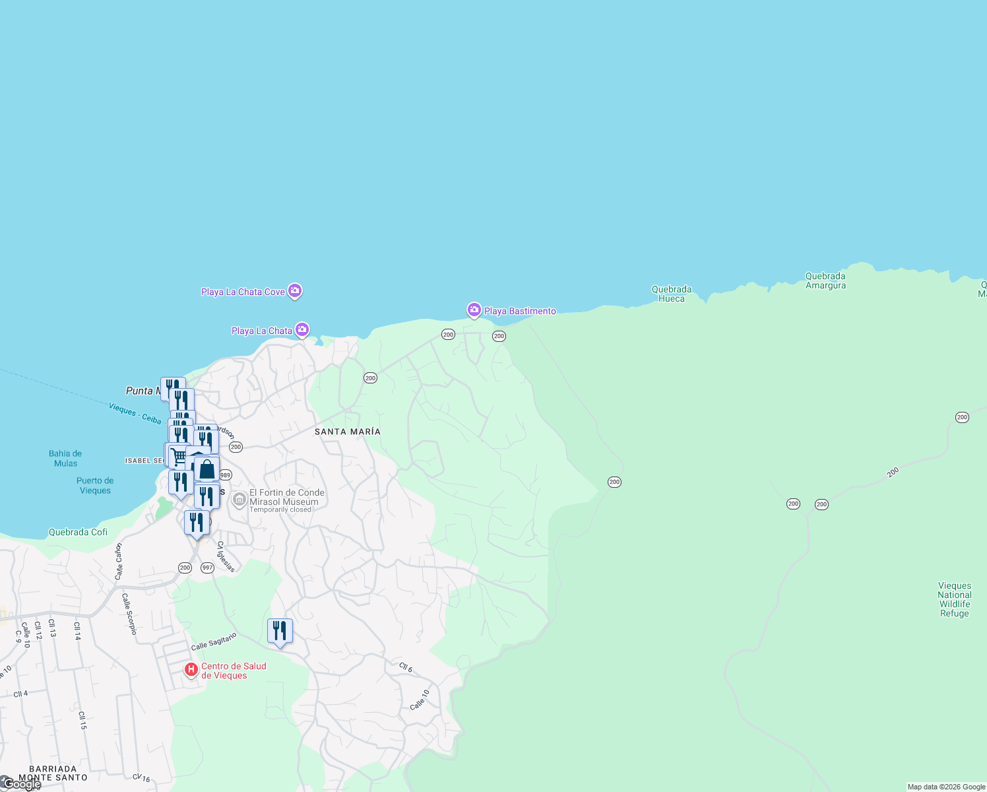987x792 pixels.
Task: Click the Calle Cañon street label
Action: [x=119, y=561]
